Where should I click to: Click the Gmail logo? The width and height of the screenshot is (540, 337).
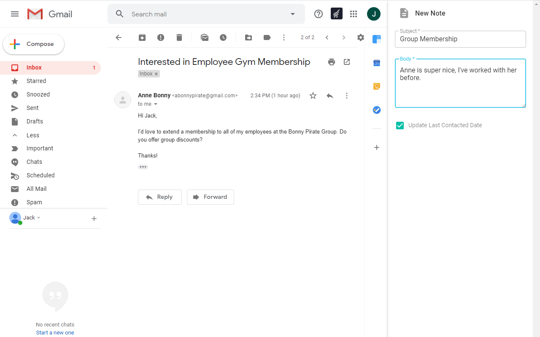coord(50,14)
